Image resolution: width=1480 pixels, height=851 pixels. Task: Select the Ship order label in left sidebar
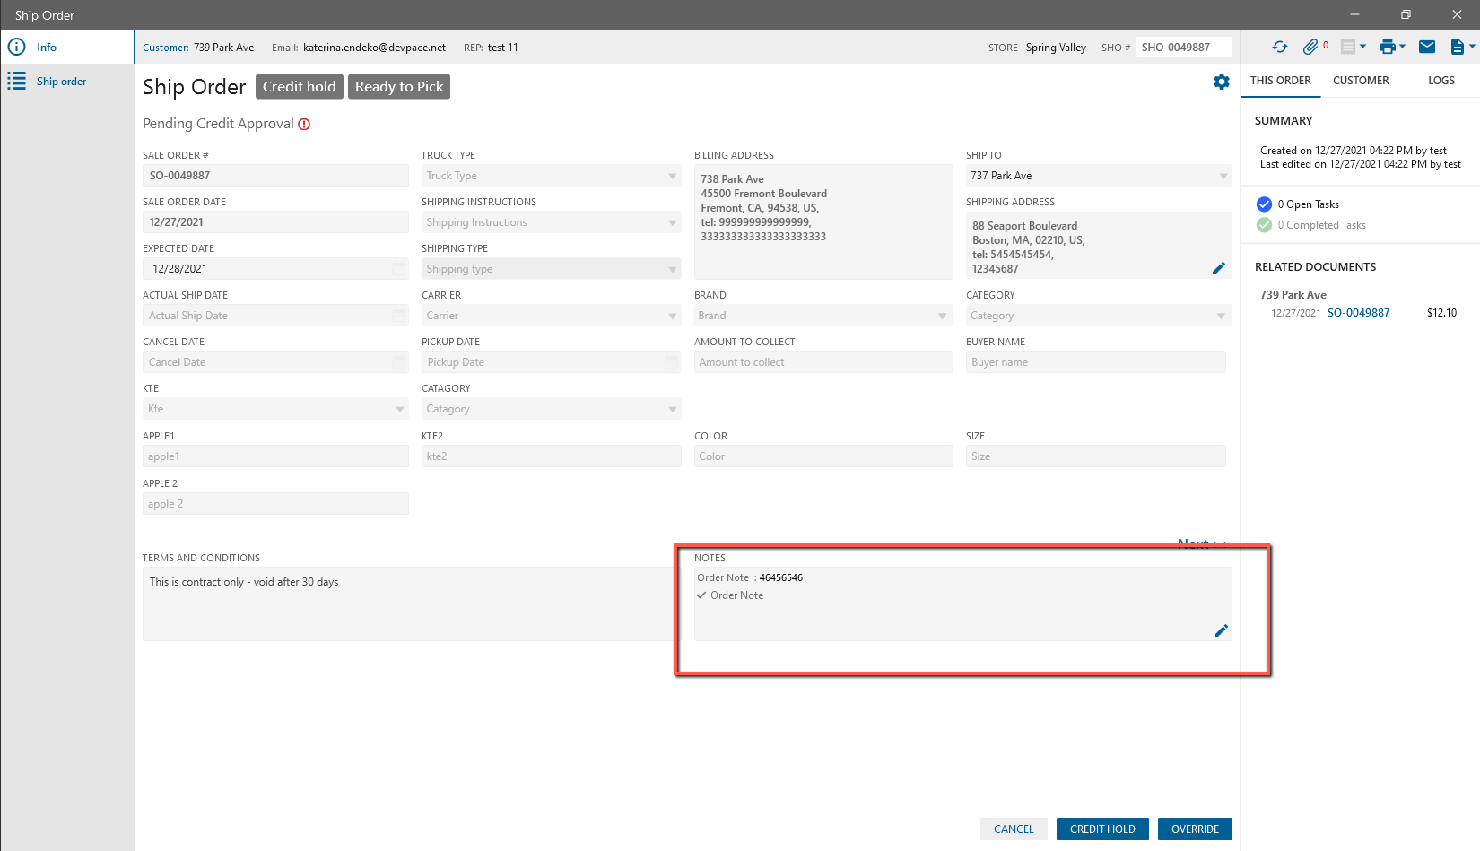(61, 82)
